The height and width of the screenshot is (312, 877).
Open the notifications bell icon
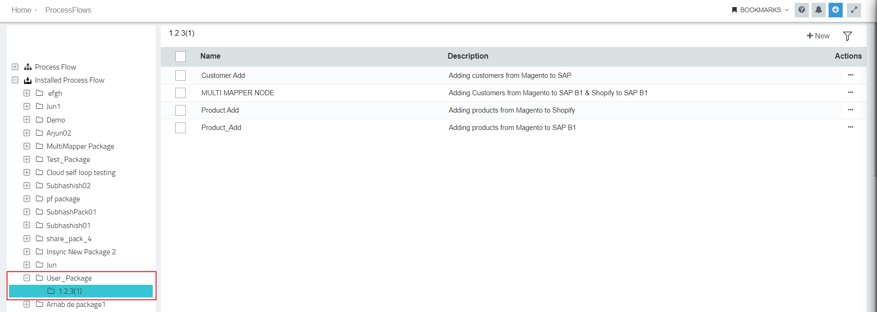coord(819,10)
